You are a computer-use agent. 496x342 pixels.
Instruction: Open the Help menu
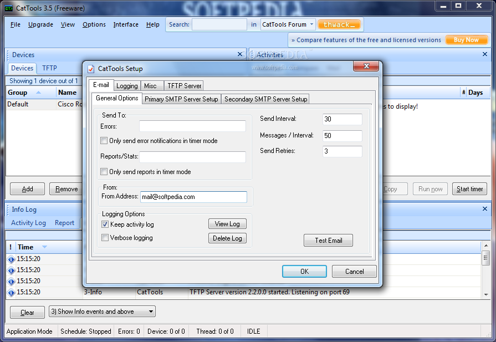152,24
